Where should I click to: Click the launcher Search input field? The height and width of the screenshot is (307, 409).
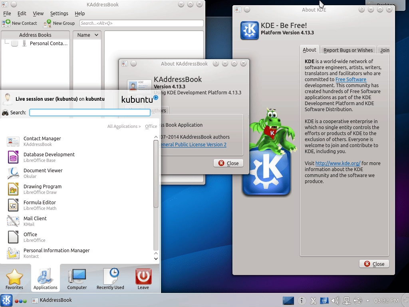pos(90,112)
